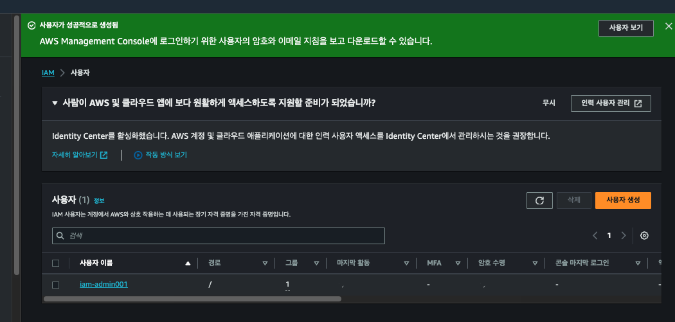The width and height of the screenshot is (675, 322).
Task: Open the 자세히 알아보기 link
Action: click(x=80, y=155)
